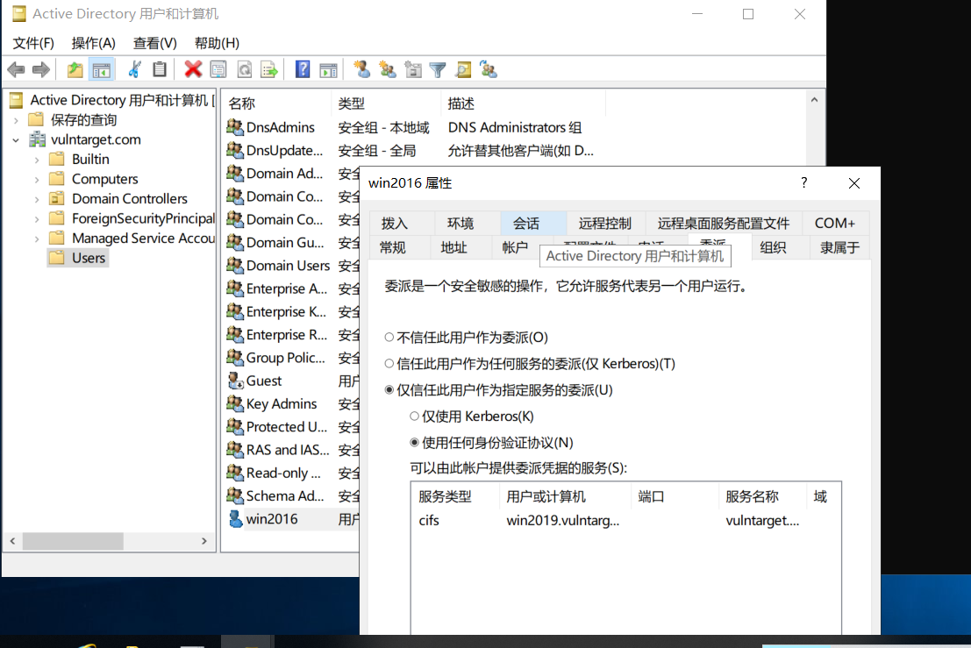Click the red Delete icon in toolbar
The width and height of the screenshot is (971, 648).
click(193, 69)
